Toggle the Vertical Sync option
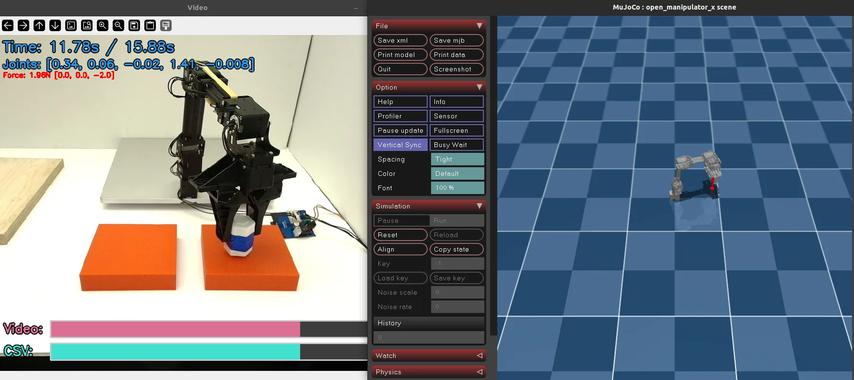854x380 pixels. [x=400, y=145]
